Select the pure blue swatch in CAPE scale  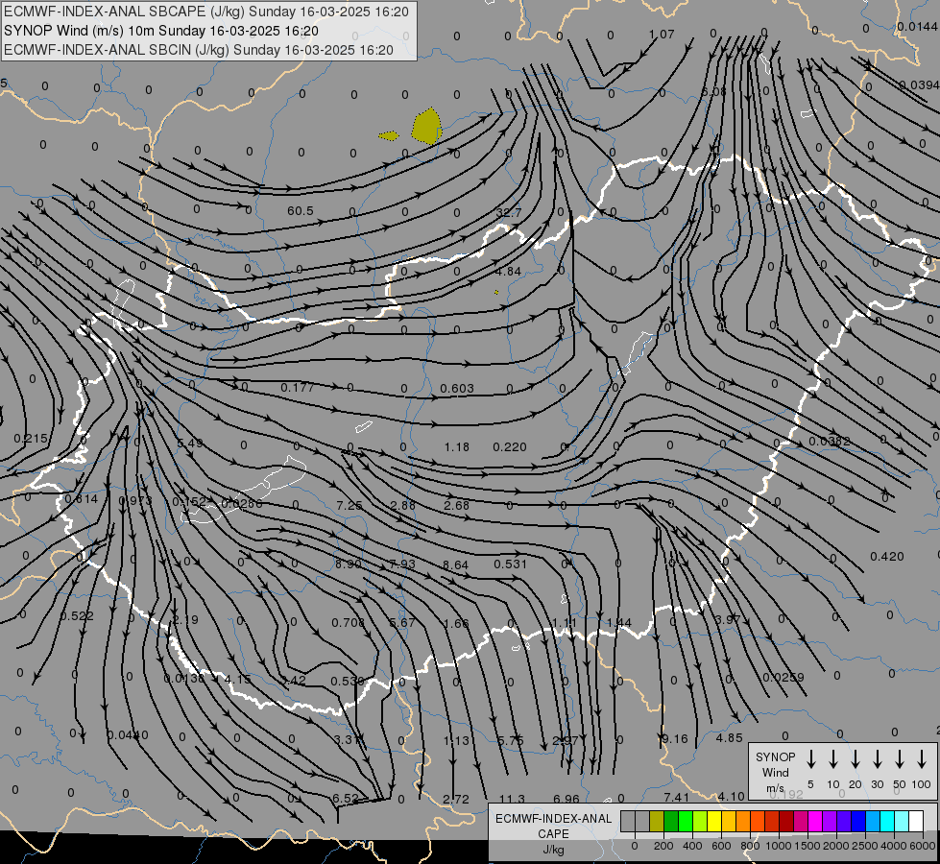tap(857, 822)
